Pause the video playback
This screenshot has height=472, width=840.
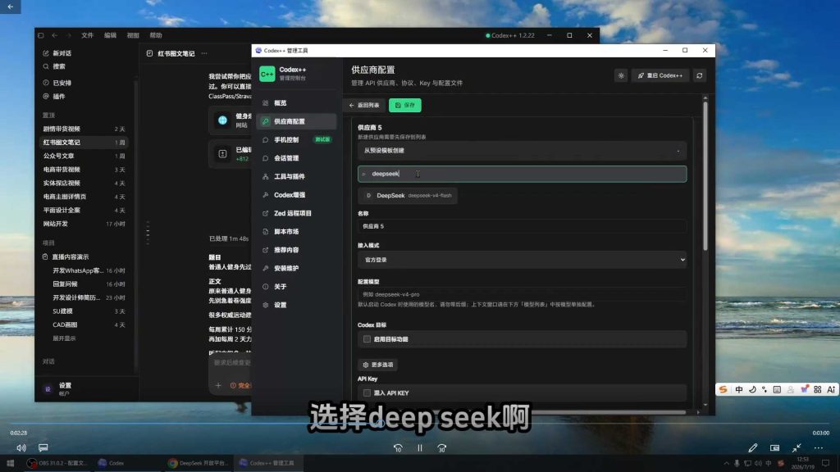coord(420,448)
